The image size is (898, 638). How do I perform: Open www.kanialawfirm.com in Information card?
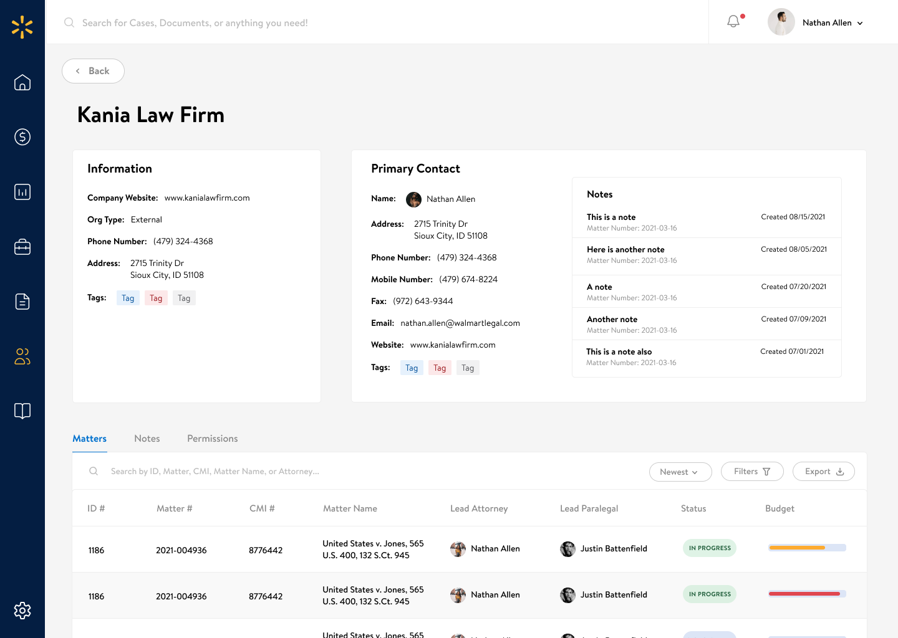coord(207,198)
